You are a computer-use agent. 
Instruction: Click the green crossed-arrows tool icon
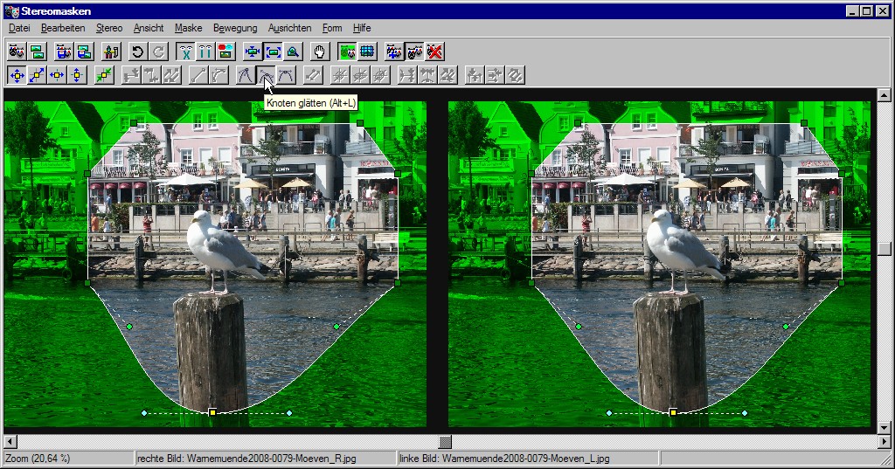click(x=104, y=75)
